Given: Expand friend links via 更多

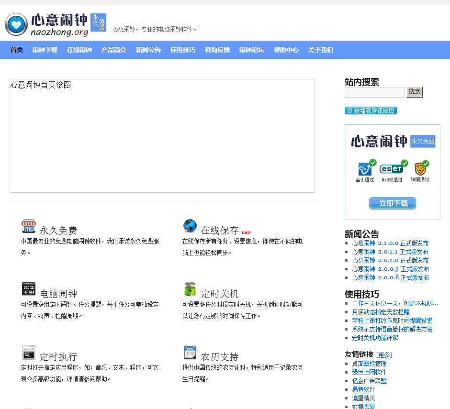Looking at the screenshot, I should [x=384, y=355].
